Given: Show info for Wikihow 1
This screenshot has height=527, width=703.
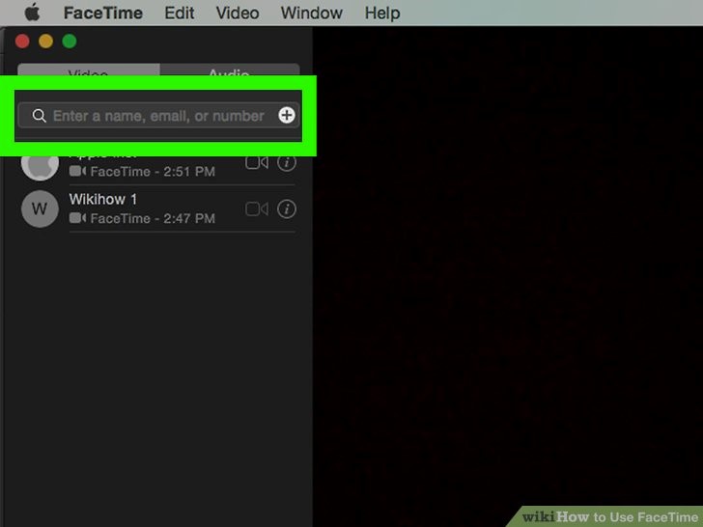Looking at the screenshot, I should (287, 208).
